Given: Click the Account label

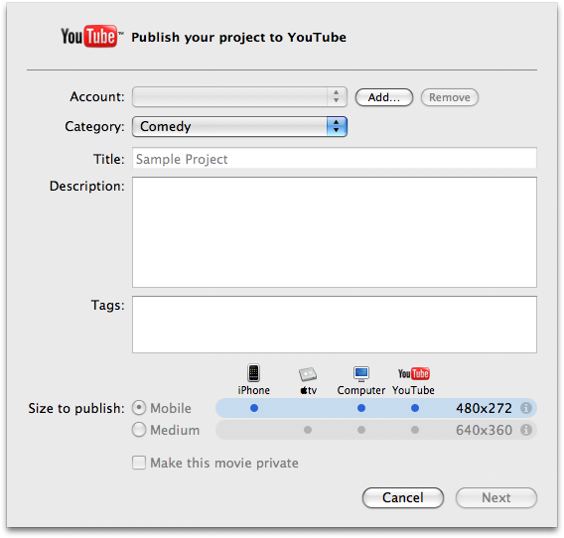Looking at the screenshot, I should click(x=97, y=96).
